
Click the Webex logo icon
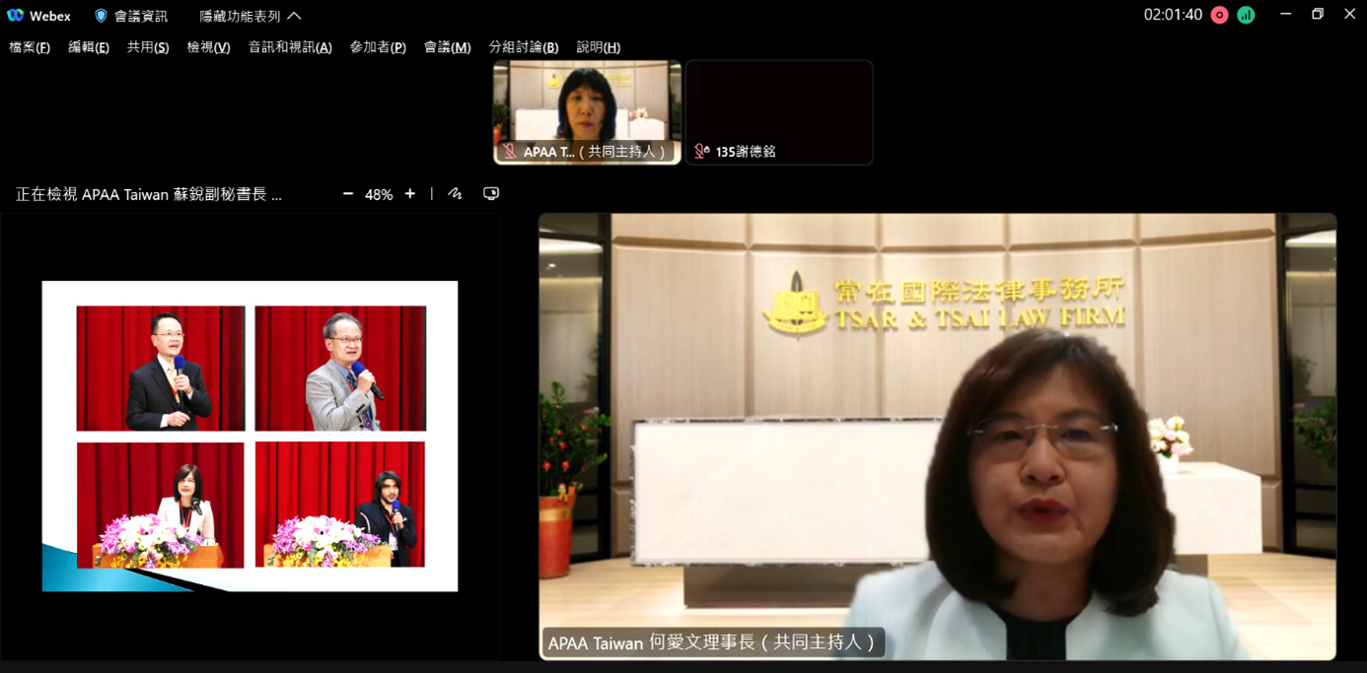(15, 16)
